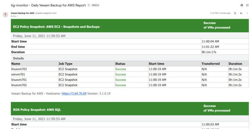Click the EC2 Policy Snapshot header title
This screenshot has width=251, height=129.
(56, 27)
